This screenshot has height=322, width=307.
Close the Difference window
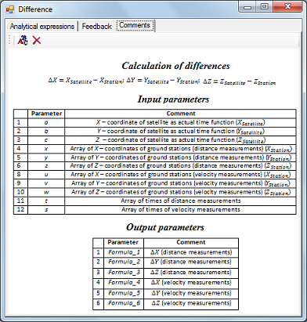pyautogui.click(x=288, y=7)
